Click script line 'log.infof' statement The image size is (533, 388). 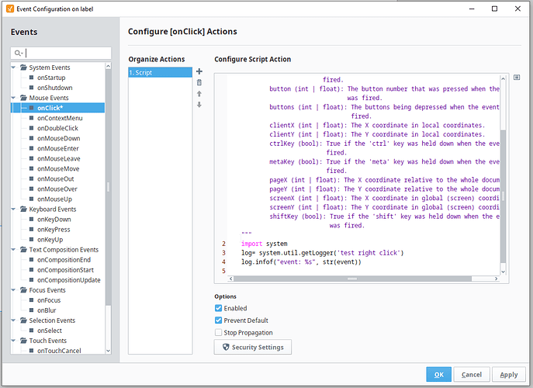[301, 262]
